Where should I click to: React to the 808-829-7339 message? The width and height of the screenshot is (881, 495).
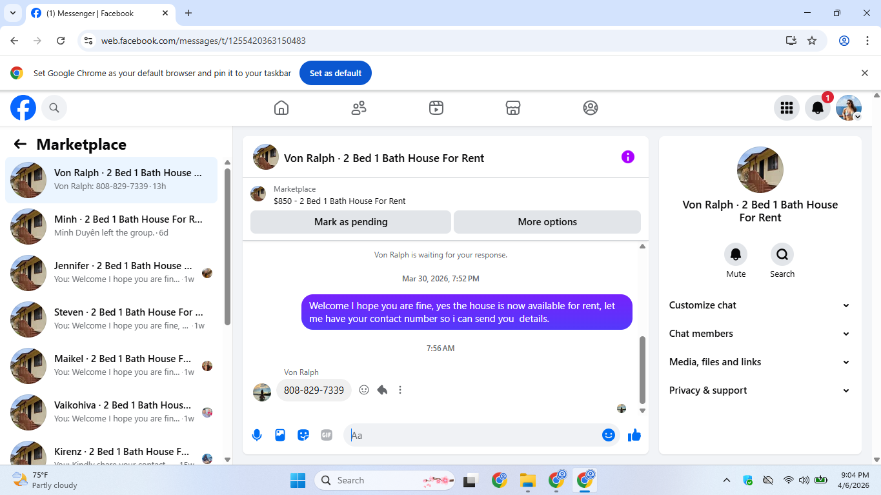[364, 390]
